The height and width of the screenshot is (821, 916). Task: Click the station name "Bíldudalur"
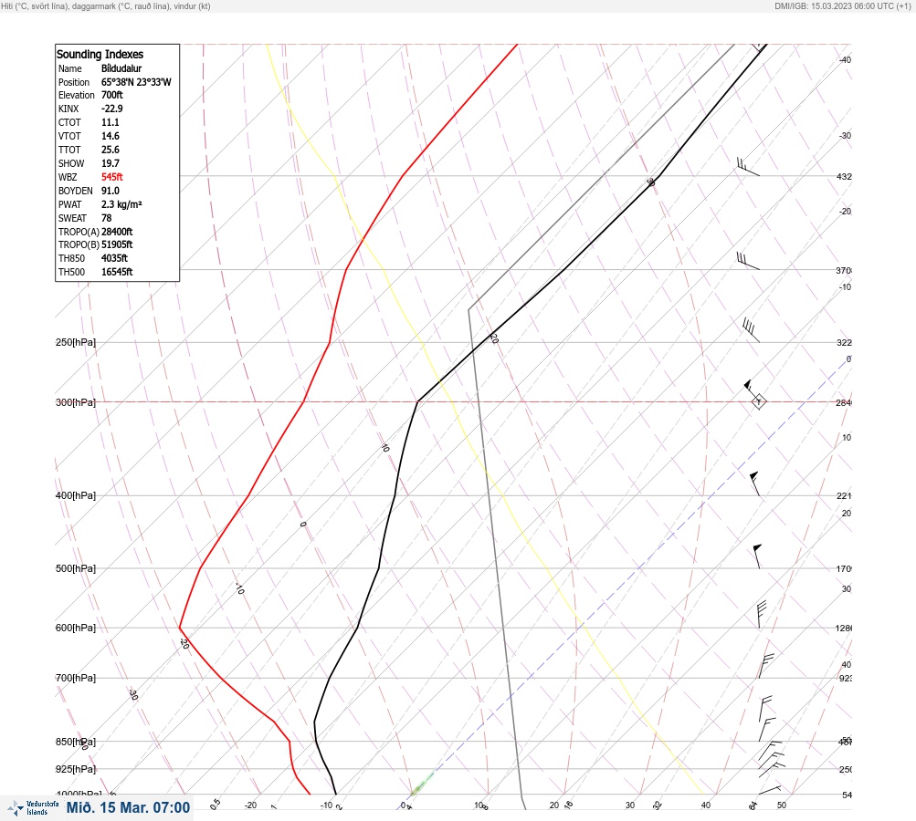click(x=121, y=68)
